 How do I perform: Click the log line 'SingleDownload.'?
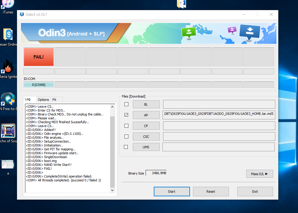pos(47,157)
